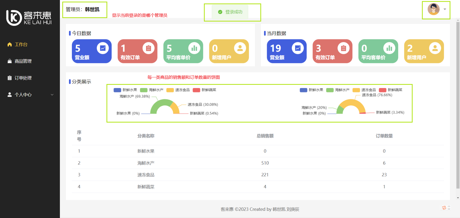Click the 管理员:韩世凯 header label

83,9
